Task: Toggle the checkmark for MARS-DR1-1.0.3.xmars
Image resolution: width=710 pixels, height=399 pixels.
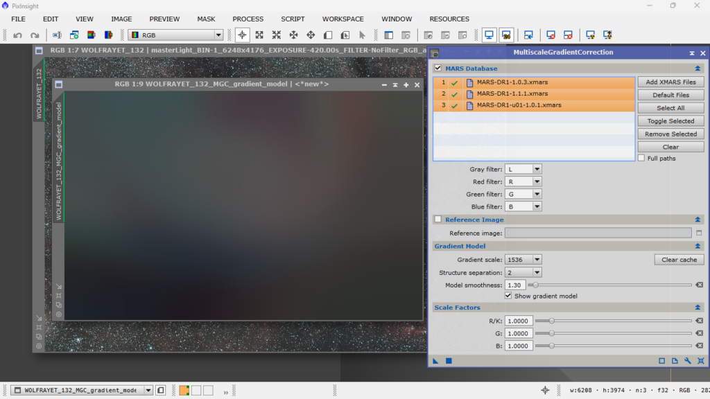Action: 454,83
